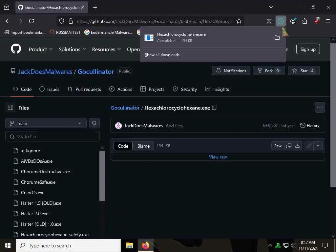
Task: Open Firefox tracking protection shield
Action: point(62,21)
